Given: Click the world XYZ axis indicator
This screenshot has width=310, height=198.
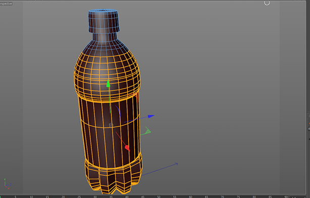Looking at the screenshot, I should 7,184.
